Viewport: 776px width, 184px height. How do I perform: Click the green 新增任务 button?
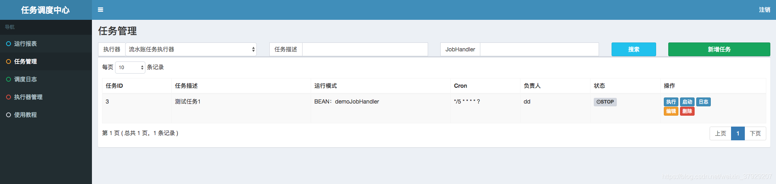719,49
